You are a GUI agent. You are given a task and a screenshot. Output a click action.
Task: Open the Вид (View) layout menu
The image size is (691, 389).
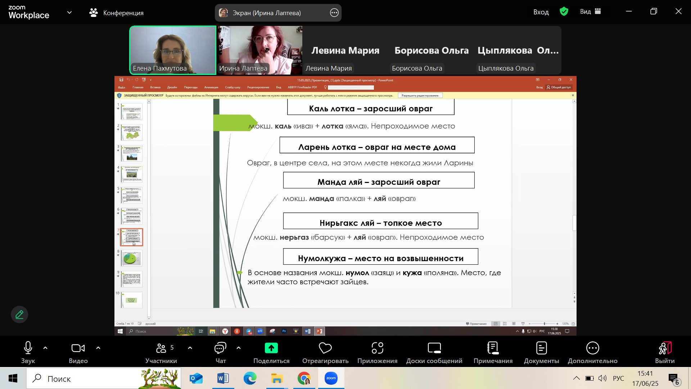tap(590, 12)
